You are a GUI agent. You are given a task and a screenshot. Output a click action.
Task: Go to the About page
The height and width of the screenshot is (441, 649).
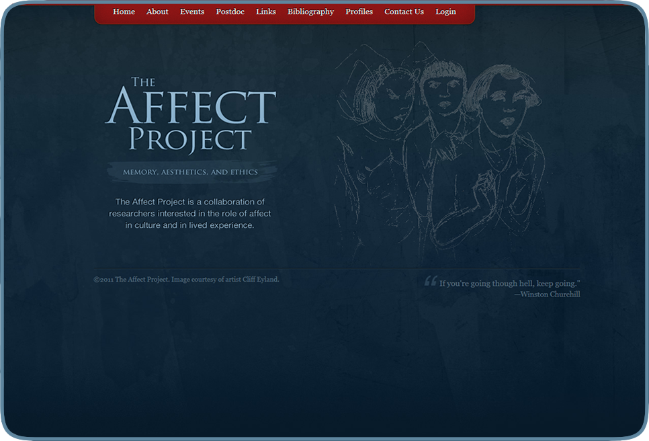pyautogui.click(x=157, y=11)
